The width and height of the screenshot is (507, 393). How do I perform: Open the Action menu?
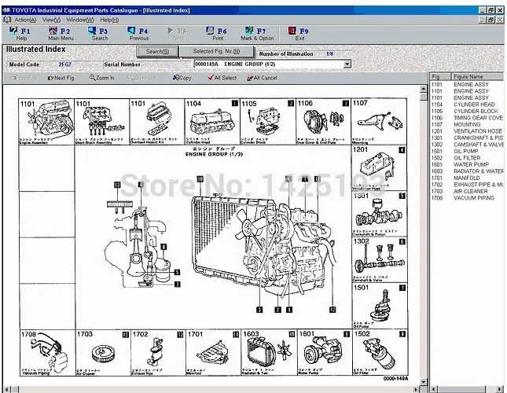click(25, 20)
